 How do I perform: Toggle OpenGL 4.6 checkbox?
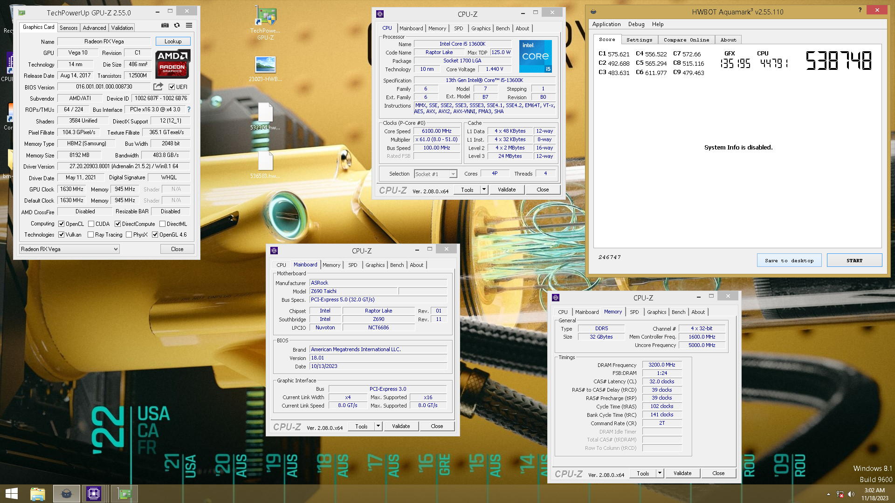point(155,235)
